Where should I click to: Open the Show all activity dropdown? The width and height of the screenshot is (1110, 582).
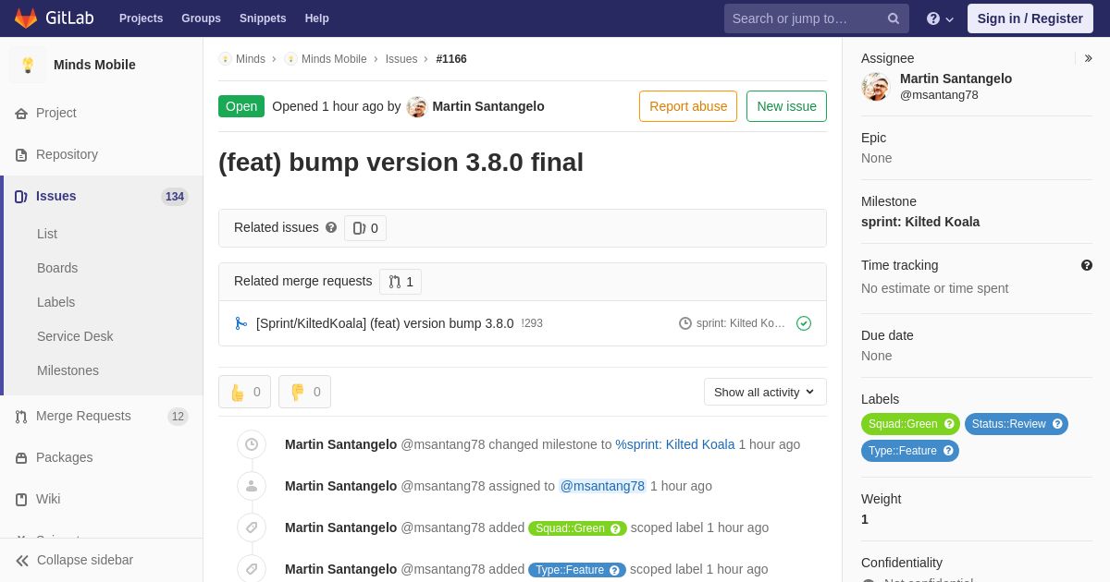click(765, 392)
